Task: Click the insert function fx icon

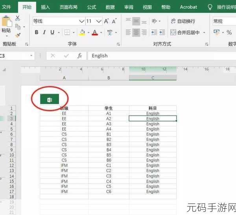Action: click(x=79, y=56)
